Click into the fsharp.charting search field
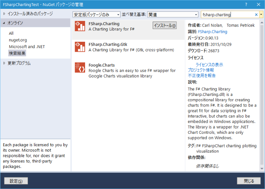Image resolution: width=265 pixels, height=189 pixels. pos(228,15)
